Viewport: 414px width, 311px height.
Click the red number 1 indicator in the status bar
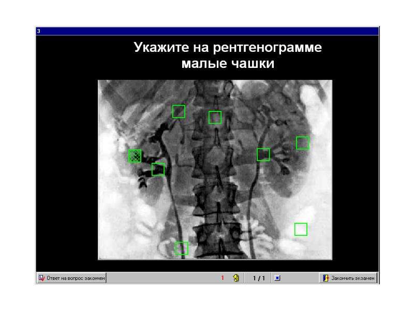[223, 278]
